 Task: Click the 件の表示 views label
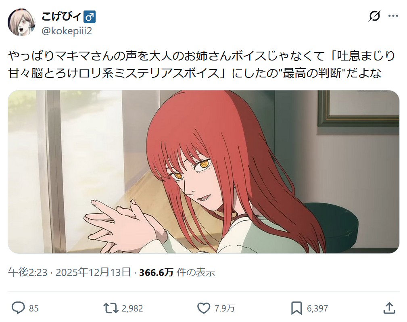point(196,272)
